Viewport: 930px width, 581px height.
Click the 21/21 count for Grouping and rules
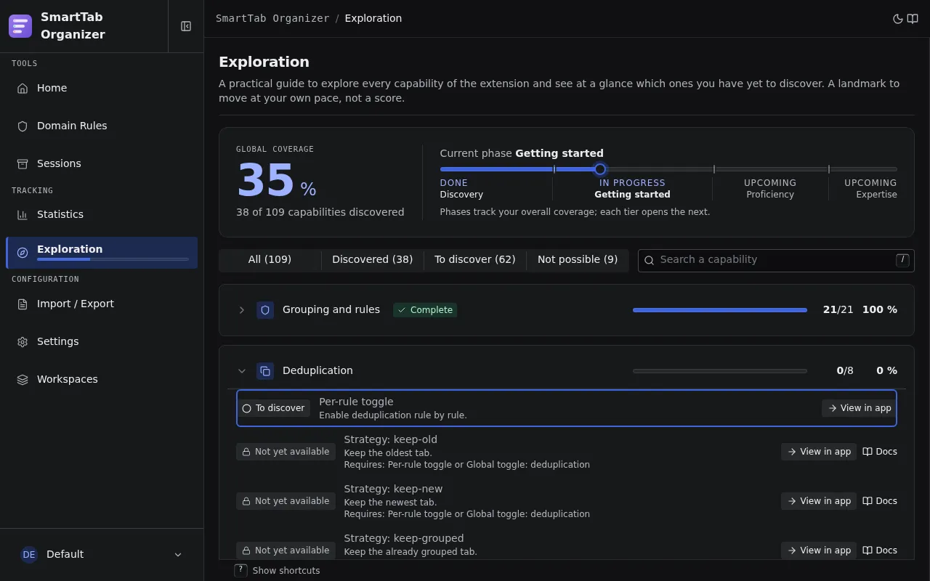click(838, 310)
